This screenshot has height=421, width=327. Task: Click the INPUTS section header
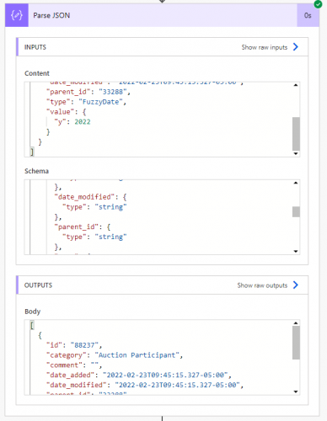pos(163,47)
